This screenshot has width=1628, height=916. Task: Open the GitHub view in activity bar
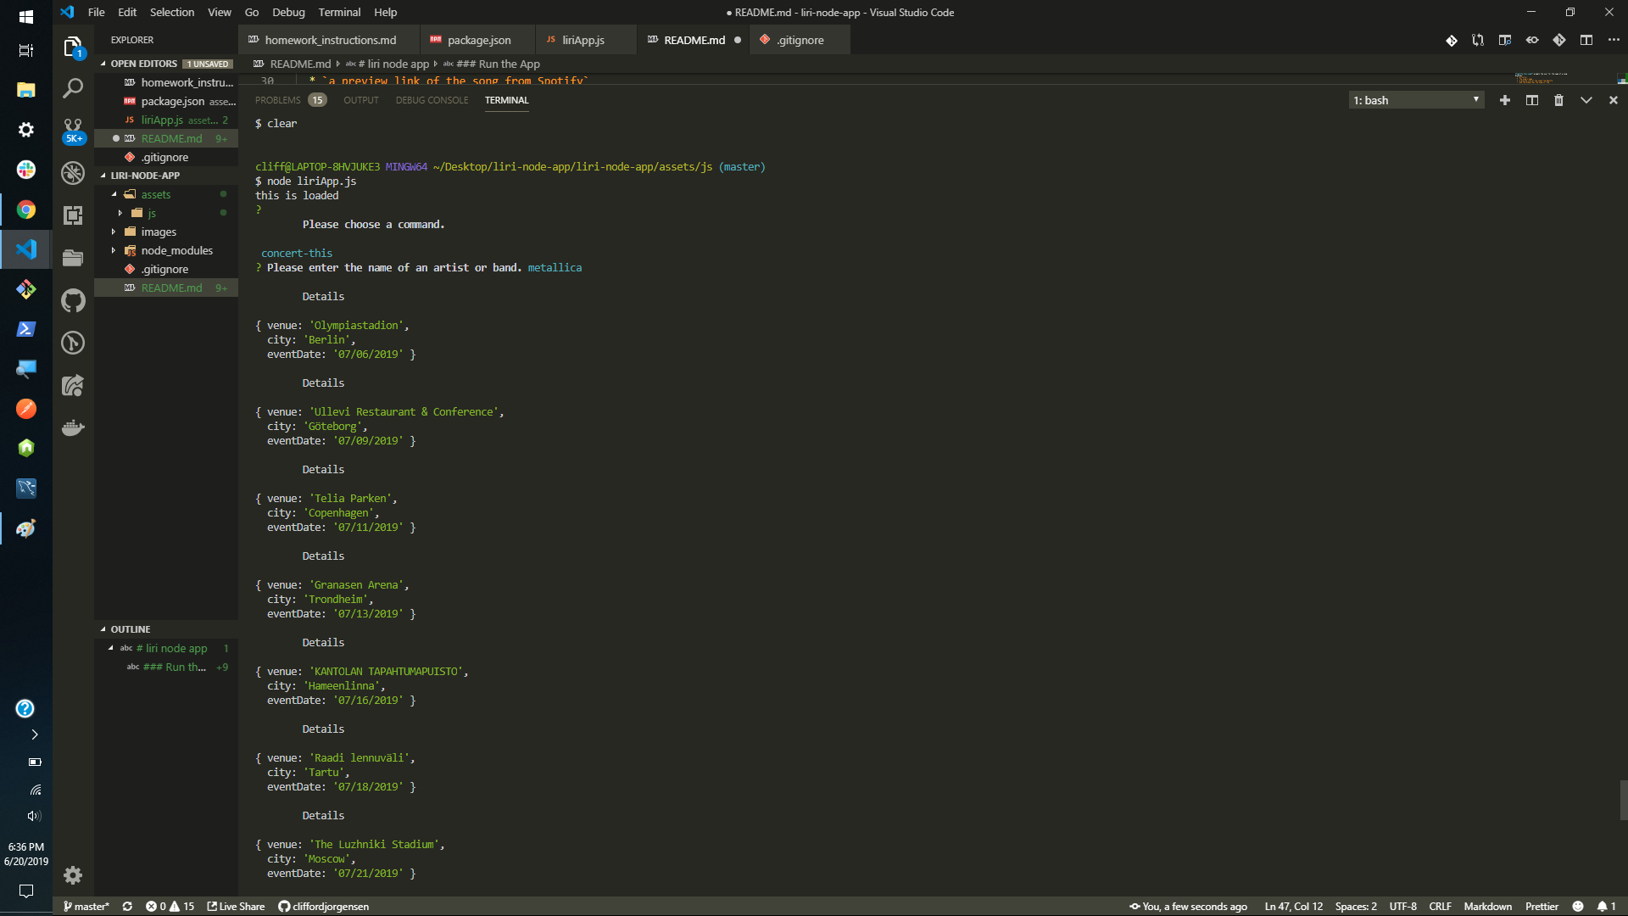(73, 300)
